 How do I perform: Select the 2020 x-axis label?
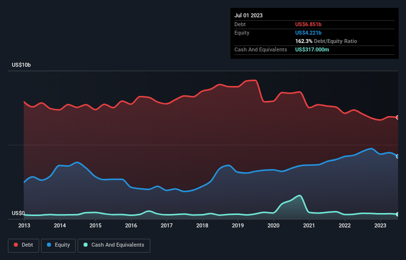coord(273,225)
